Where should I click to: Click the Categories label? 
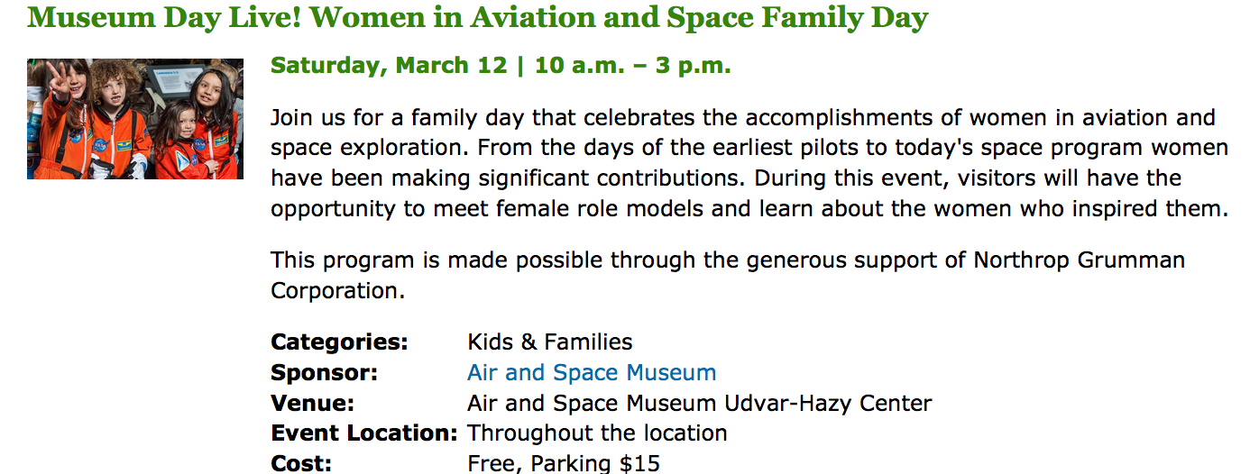[339, 342]
